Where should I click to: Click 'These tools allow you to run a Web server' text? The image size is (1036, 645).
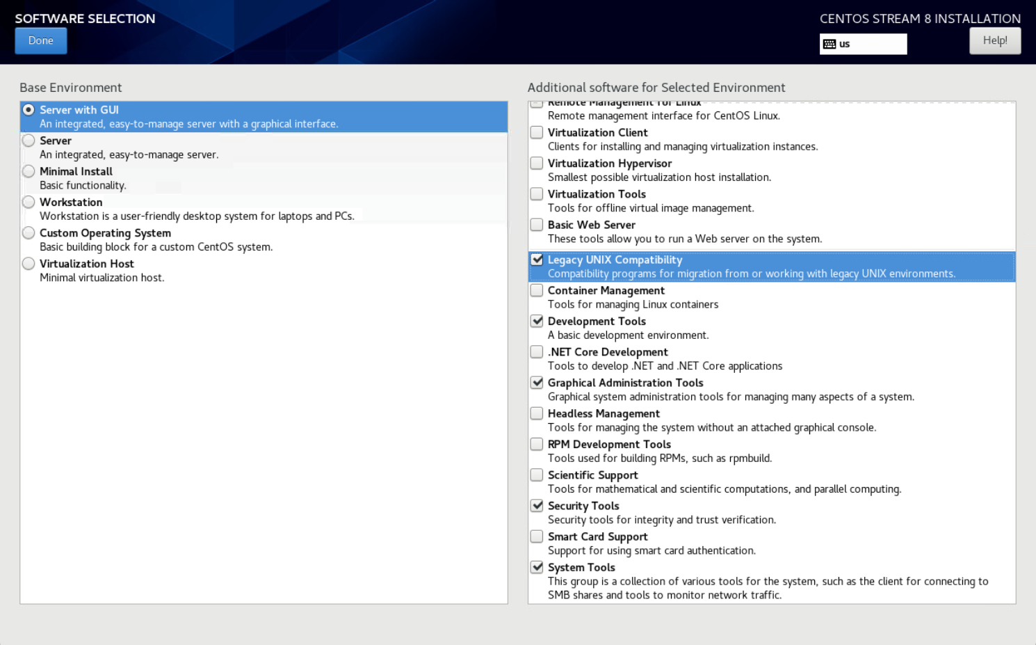point(685,239)
